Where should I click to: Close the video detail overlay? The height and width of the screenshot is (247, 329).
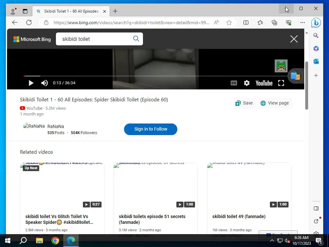pos(294,39)
